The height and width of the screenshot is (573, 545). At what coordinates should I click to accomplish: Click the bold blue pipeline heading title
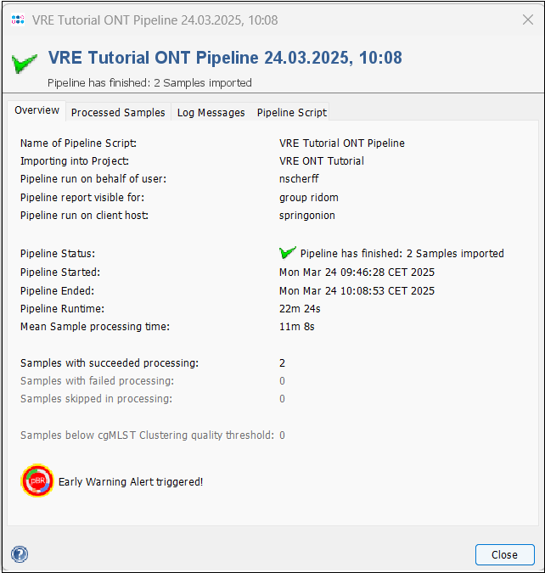225,58
